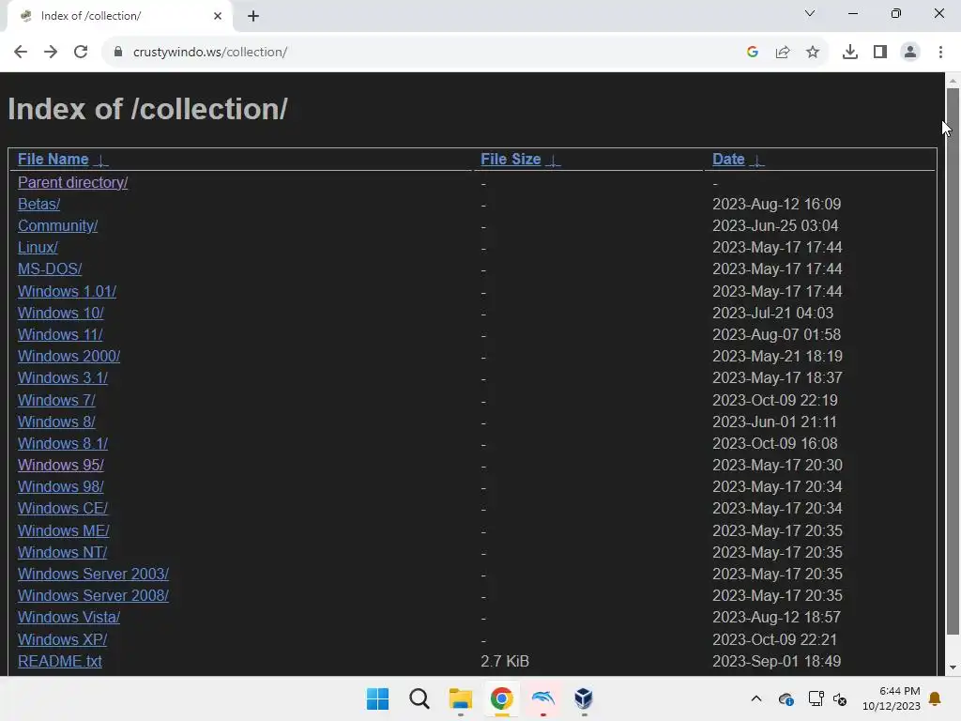The image size is (961, 721).
Task: Open the cloud sync tray icon
Action: 786,698
